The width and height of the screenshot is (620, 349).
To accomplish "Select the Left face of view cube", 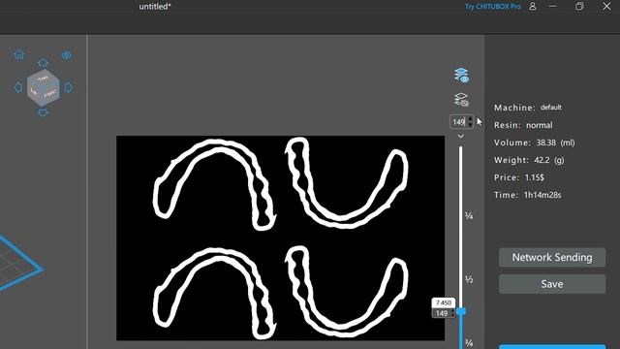I will pos(34,92).
